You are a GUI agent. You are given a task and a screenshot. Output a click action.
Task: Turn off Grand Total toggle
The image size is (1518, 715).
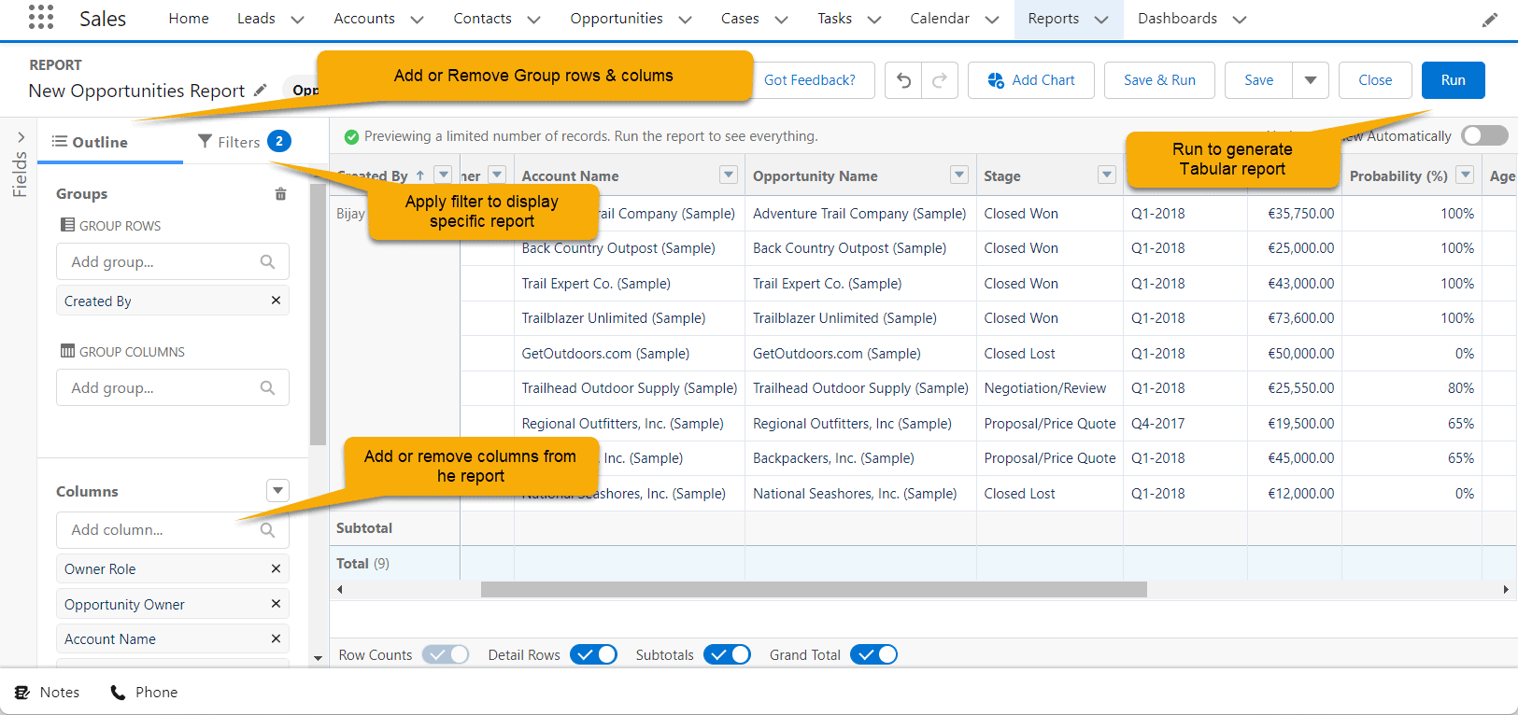(874, 654)
